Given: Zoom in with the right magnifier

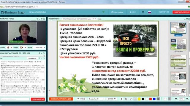Looking at the screenshot, I should (187, 99).
